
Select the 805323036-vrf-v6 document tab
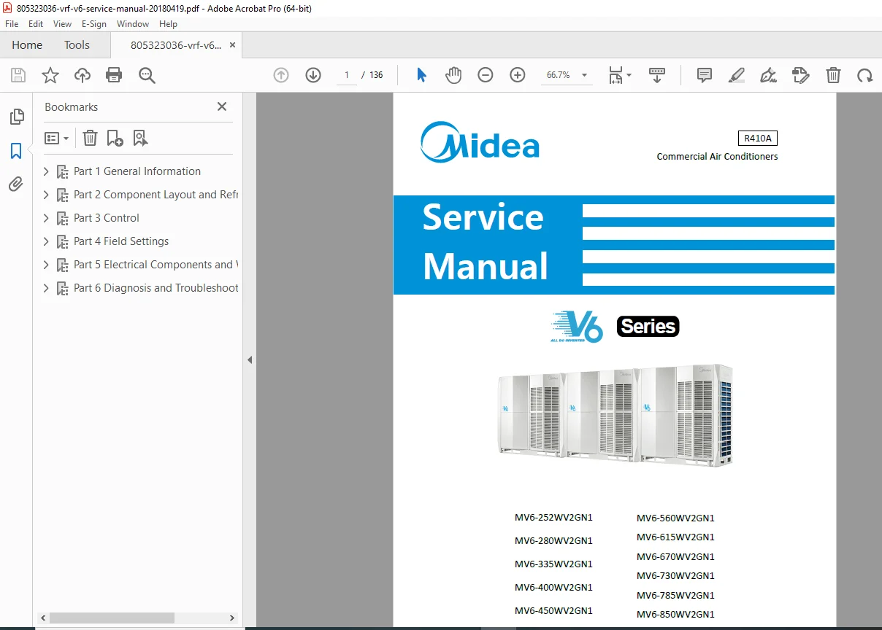tap(175, 45)
